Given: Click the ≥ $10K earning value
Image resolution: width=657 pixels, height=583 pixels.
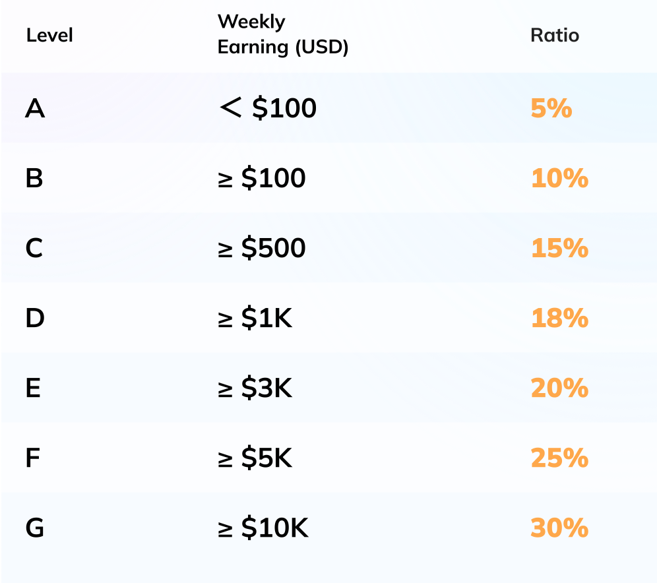Looking at the screenshot, I should [x=263, y=528].
